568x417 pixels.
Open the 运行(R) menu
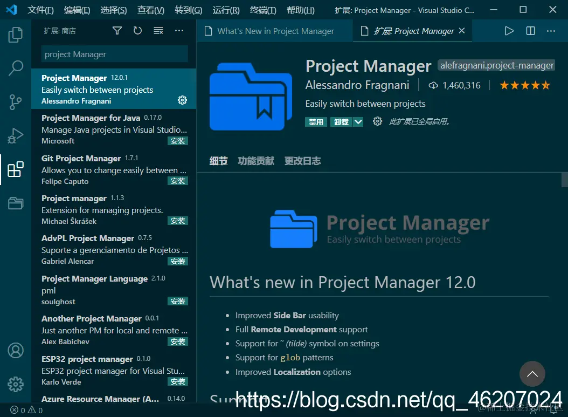226,10
